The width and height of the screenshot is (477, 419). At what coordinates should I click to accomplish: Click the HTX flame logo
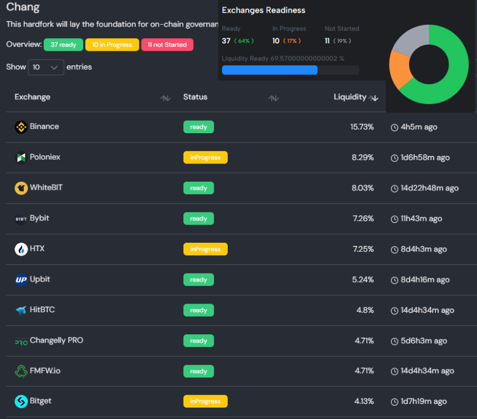click(21, 249)
